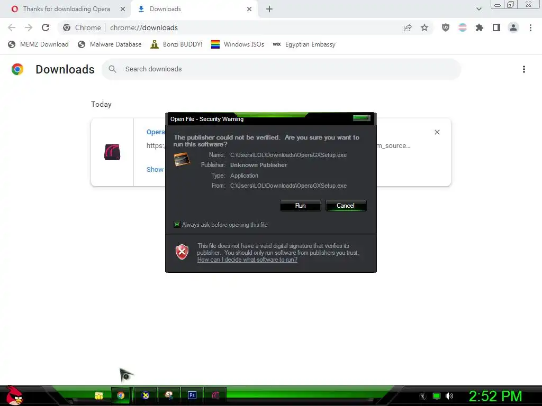
Task: Click the Chrome logo beside Downloads
Action: (x=17, y=69)
